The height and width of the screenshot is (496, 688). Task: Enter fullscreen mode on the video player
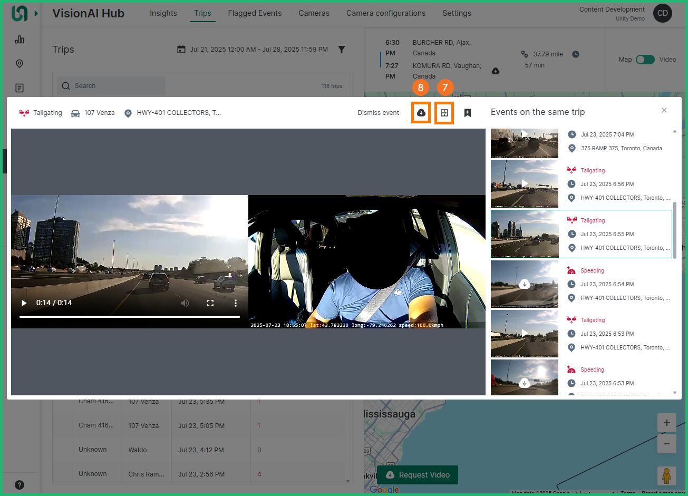[x=210, y=303]
